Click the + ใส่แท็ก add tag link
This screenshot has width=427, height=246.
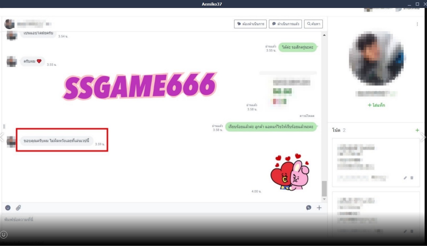click(376, 105)
